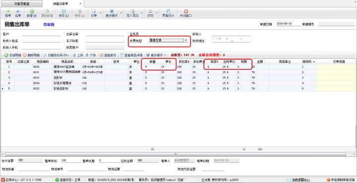This screenshot has height=183, width=357.
Task: Add a detail row with 添加明细
Action: 12,55
